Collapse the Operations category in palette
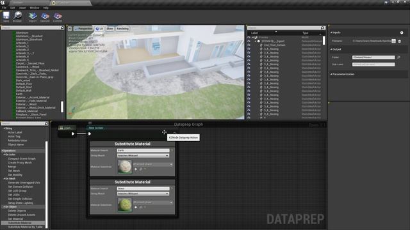The height and width of the screenshot is (230, 410). coord(3,151)
